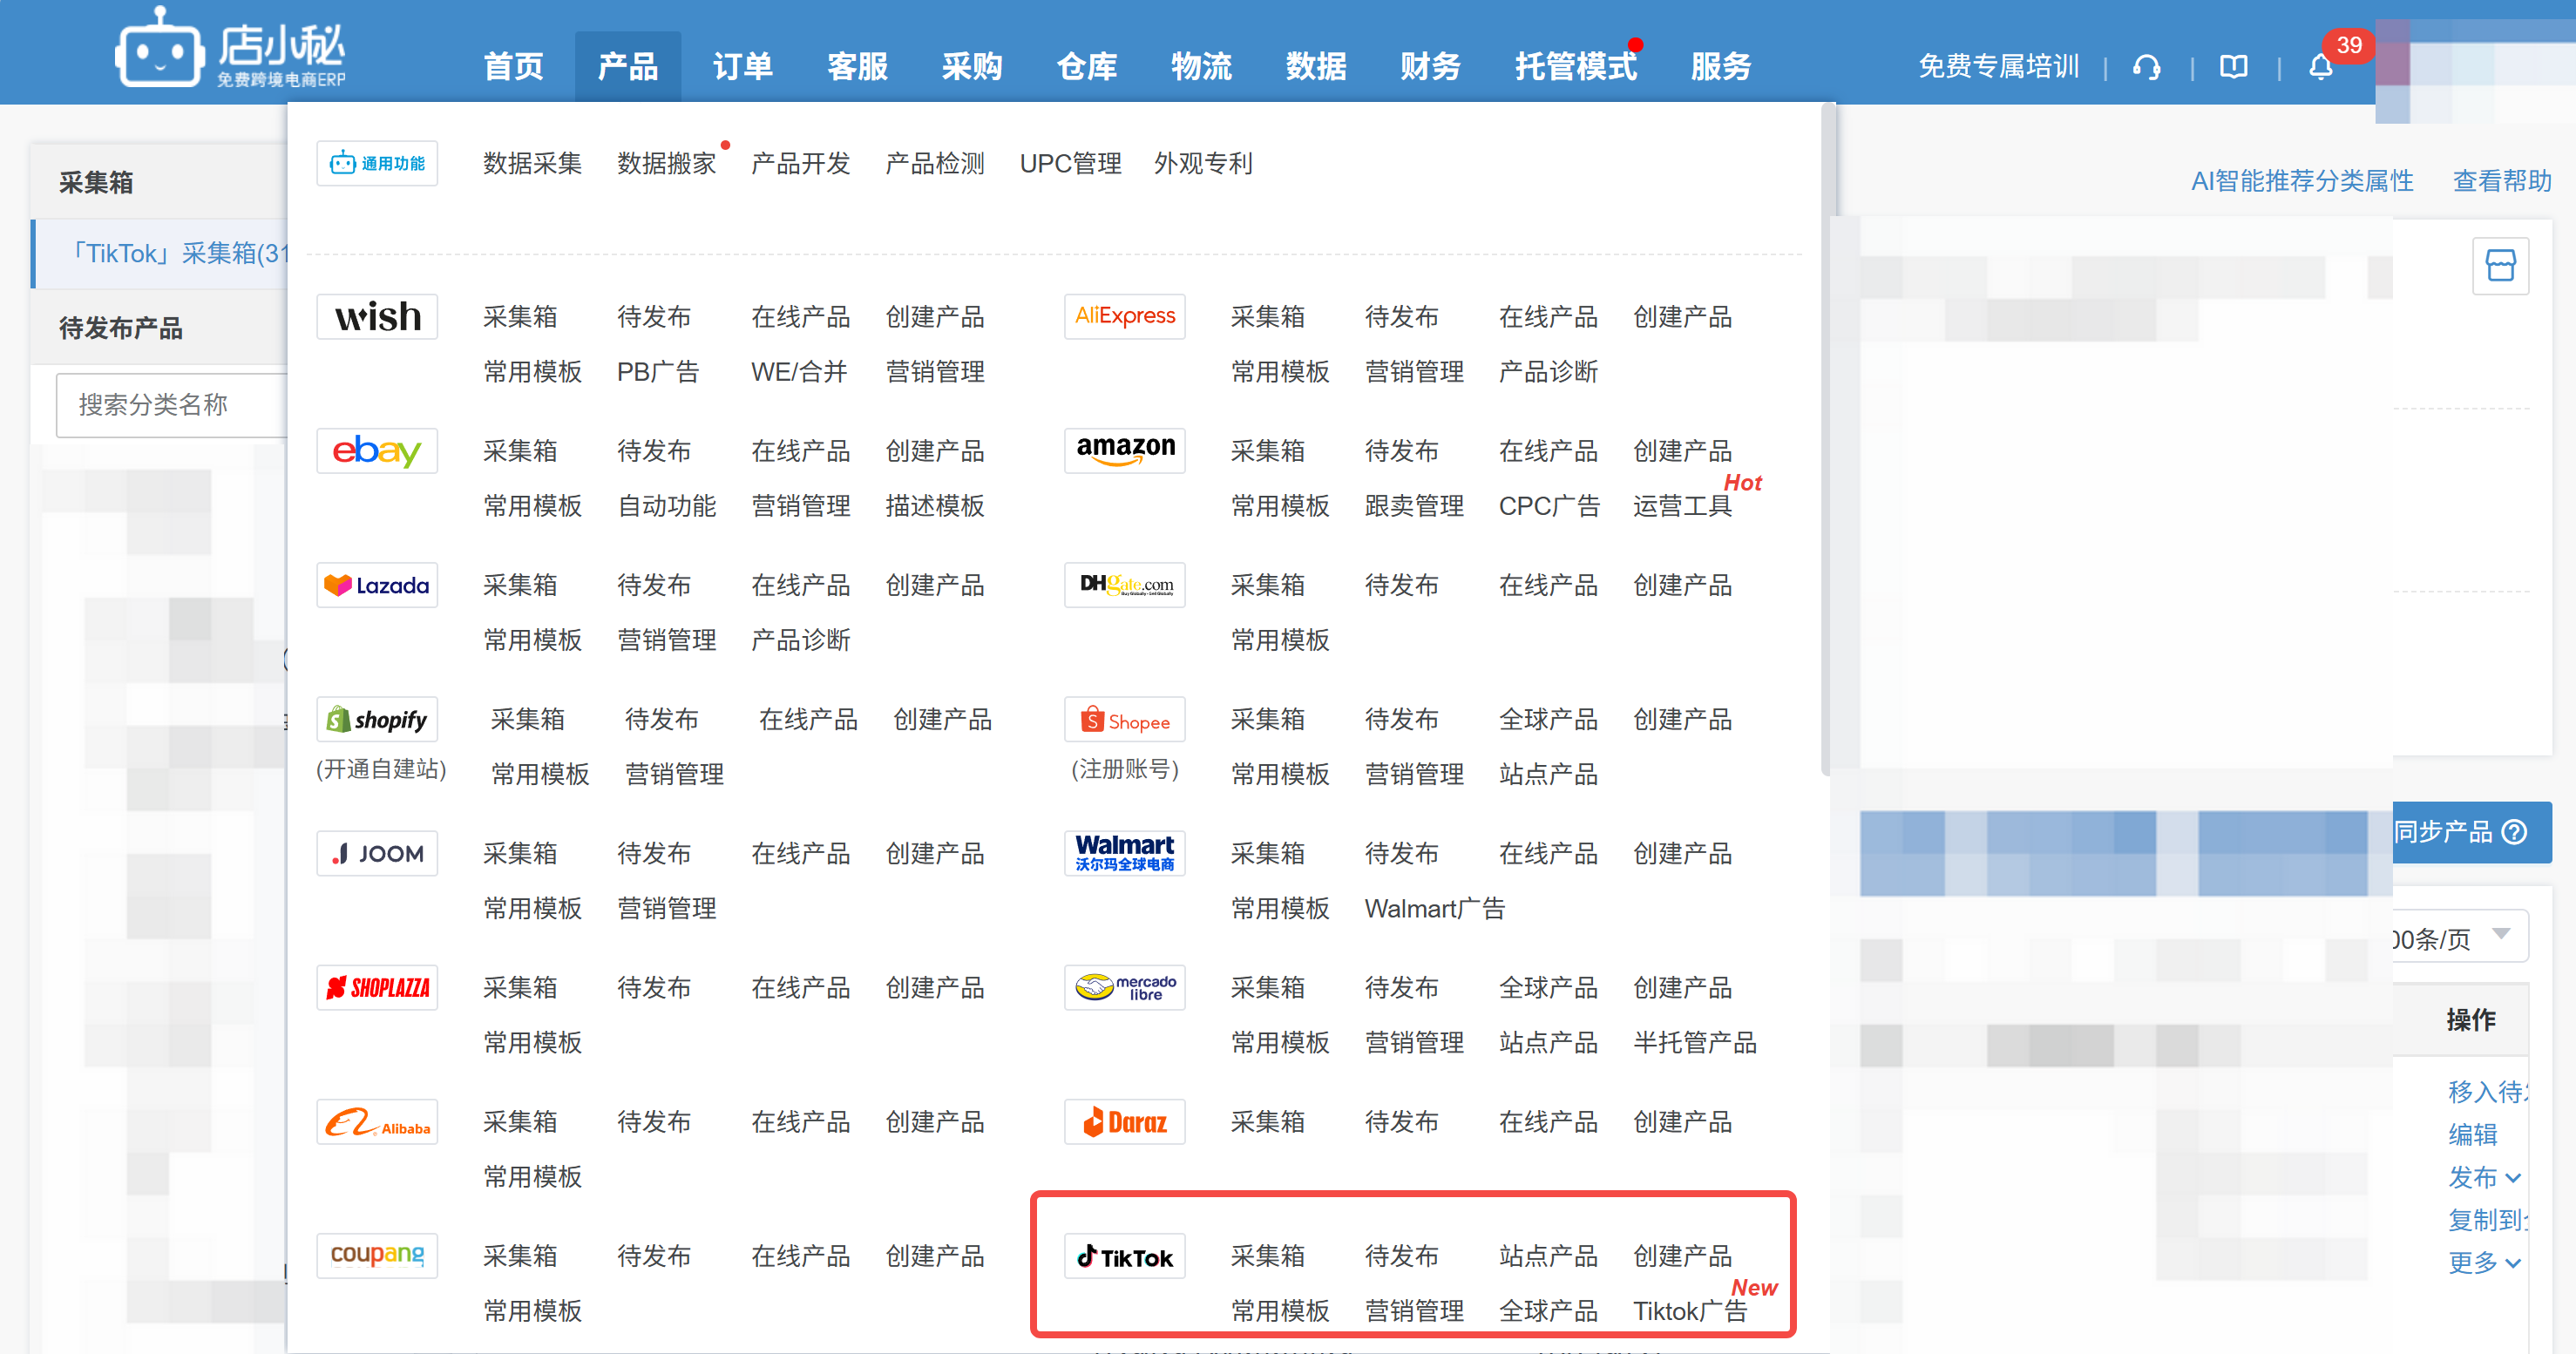The image size is (2576, 1354).
Task: Click the JOOM platform logo
Action: pos(377,852)
